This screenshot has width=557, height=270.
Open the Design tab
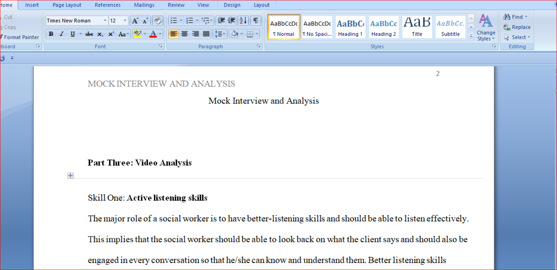click(232, 5)
